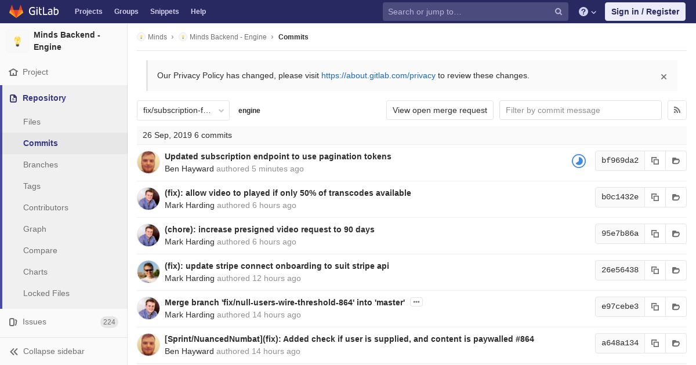Open Charts in the sidebar
Image resolution: width=696 pixels, height=365 pixels.
point(35,272)
